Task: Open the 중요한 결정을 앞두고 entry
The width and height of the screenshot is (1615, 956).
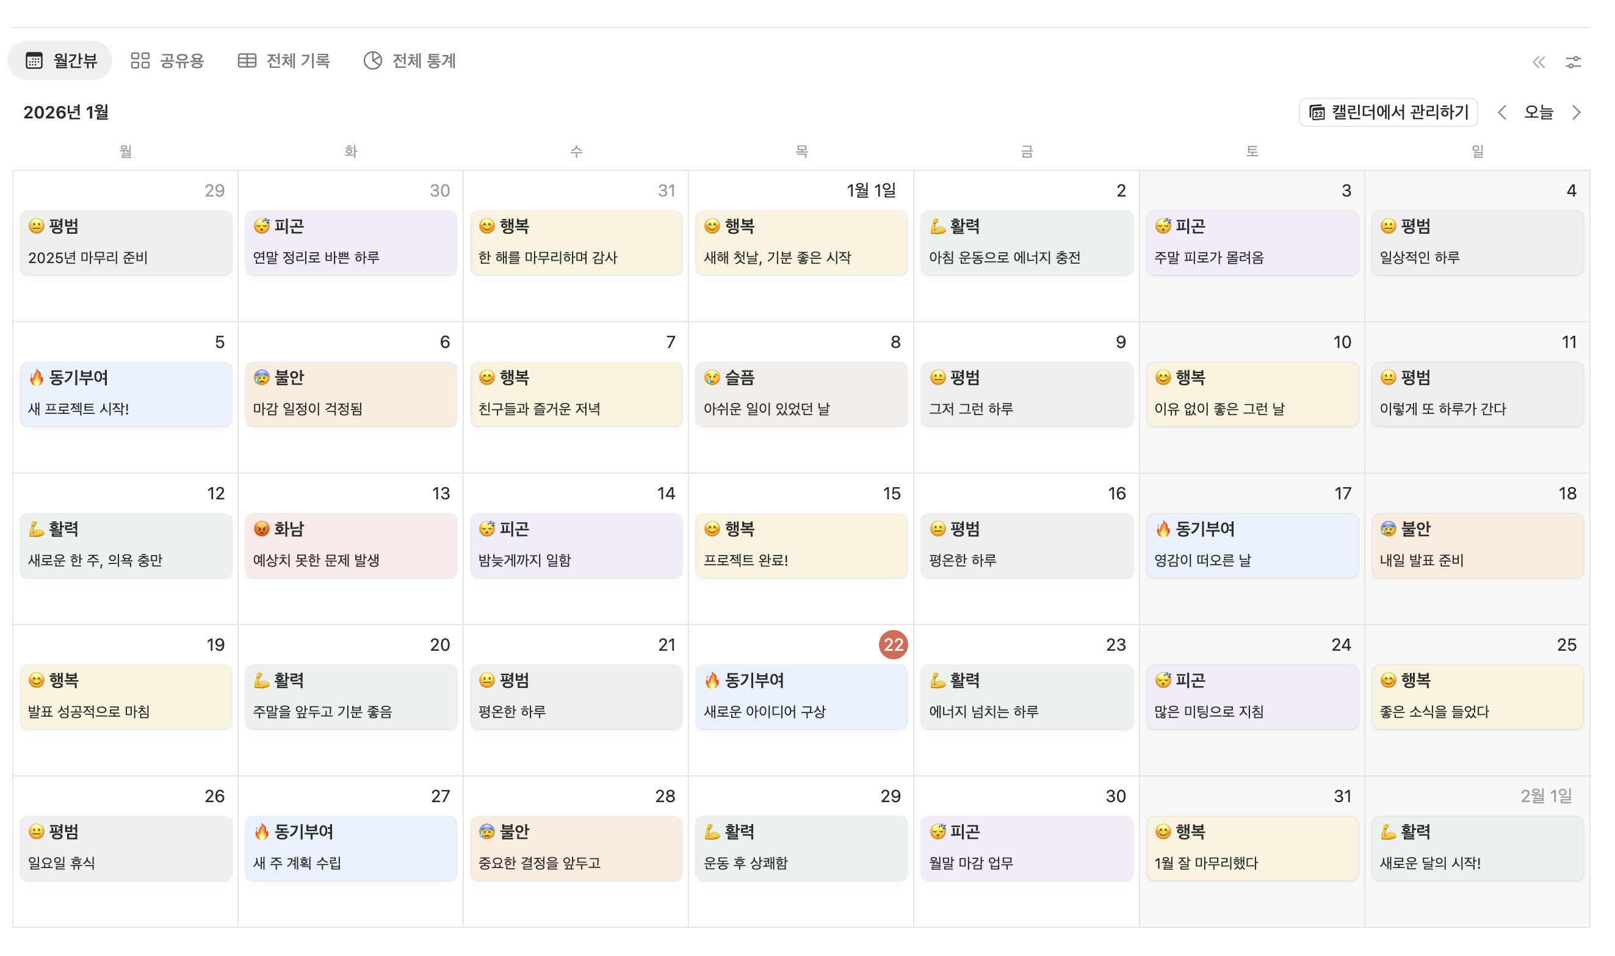Action: 575,848
